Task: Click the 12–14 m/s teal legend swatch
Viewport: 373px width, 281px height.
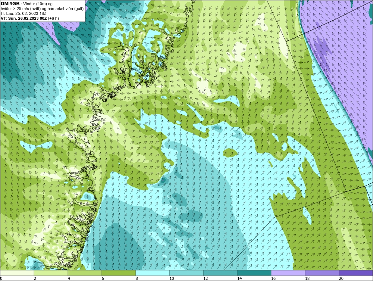Action: point(220,273)
